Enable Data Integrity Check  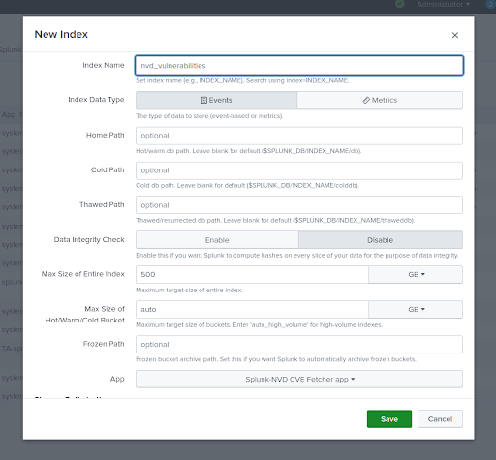click(x=217, y=240)
